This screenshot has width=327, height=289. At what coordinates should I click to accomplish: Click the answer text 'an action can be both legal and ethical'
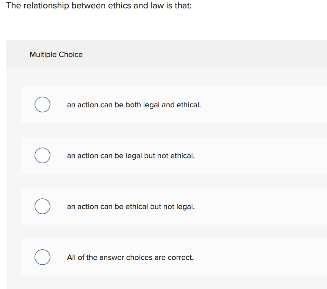tap(134, 105)
